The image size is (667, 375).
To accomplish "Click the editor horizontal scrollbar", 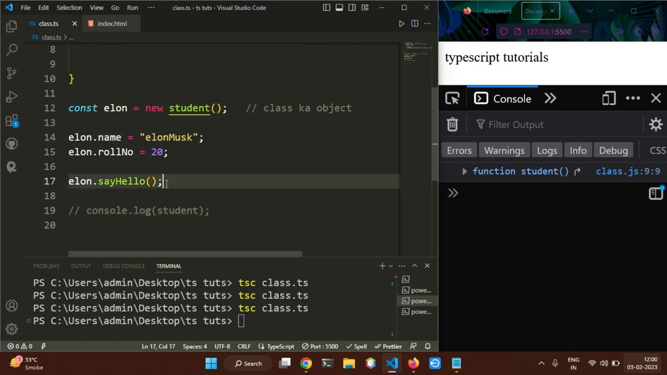I will point(185,254).
